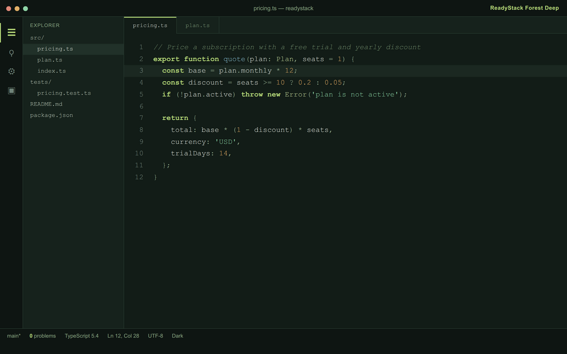Open the Explorer hamburger icon in activity bar
The height and width of the screenshot is (354, 567).
(12, 33)
